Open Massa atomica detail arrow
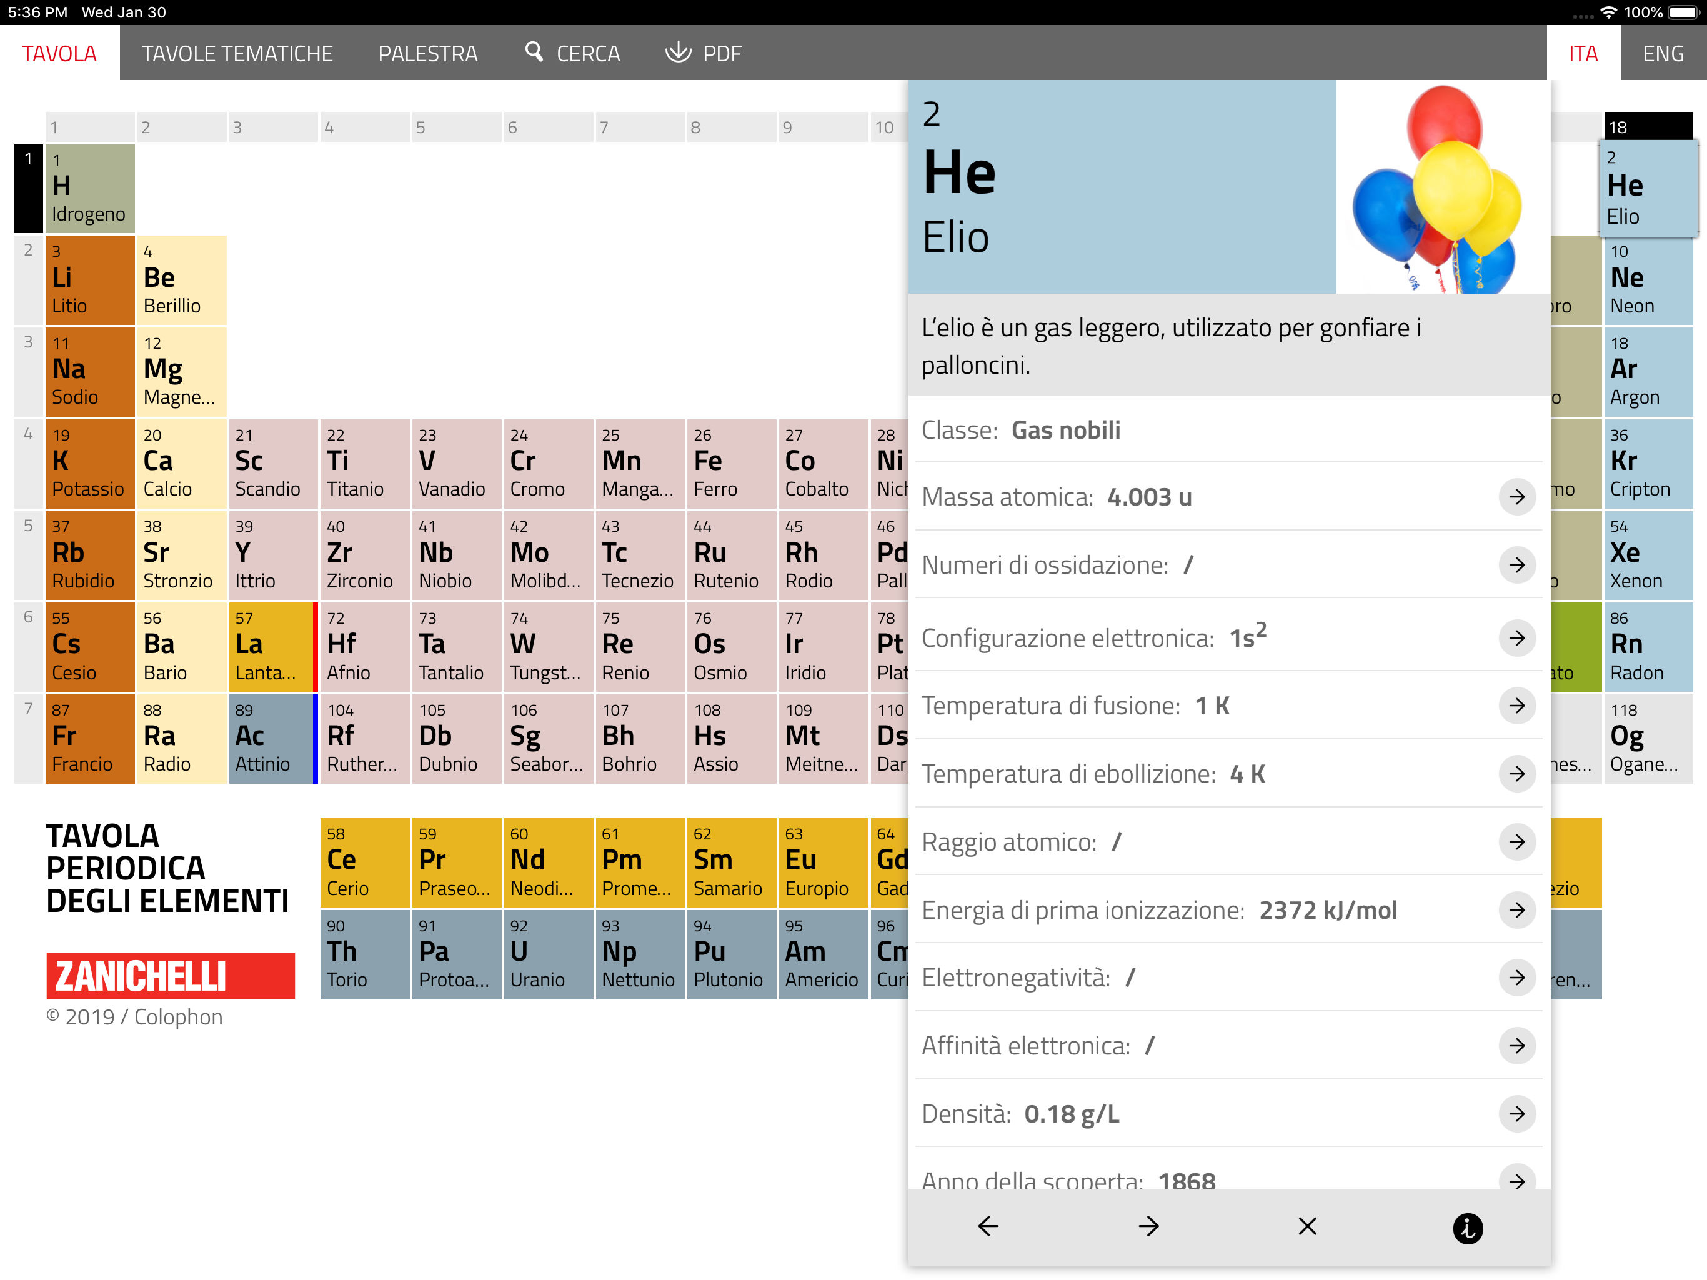Viewport: 1707px width, 1280px height. point(1516,496)
